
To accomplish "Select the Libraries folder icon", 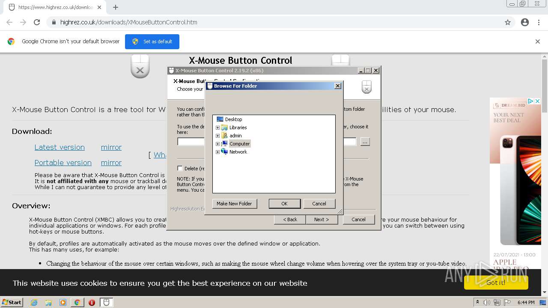I will [x=224, y=127].
